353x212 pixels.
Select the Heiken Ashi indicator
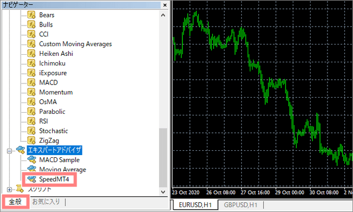(x=56, y=54)
